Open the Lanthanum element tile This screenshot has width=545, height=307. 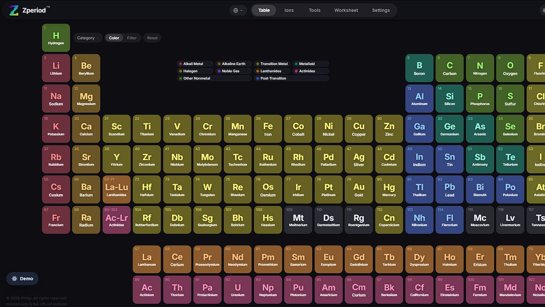click(147, 259)
